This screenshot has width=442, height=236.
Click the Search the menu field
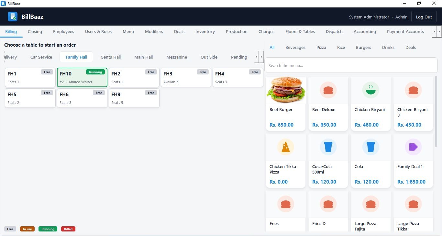tap(351, 65)
